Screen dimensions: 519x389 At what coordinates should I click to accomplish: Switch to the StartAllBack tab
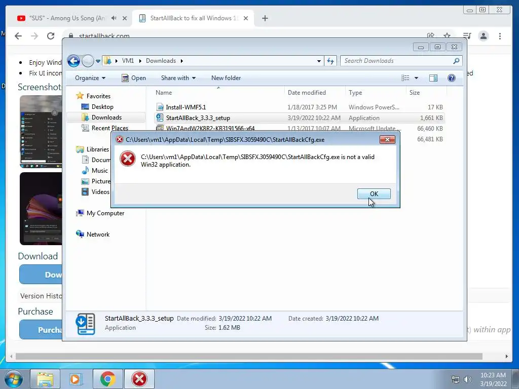click(x=194, y=18)
